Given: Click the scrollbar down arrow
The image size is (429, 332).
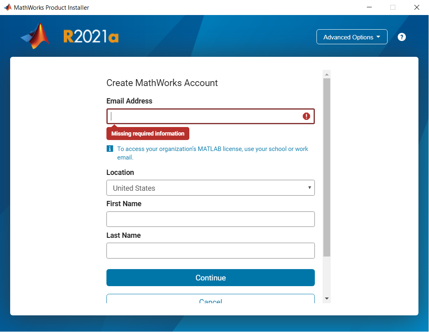Looking at the screenshot, I should click(x=327, y=298).
